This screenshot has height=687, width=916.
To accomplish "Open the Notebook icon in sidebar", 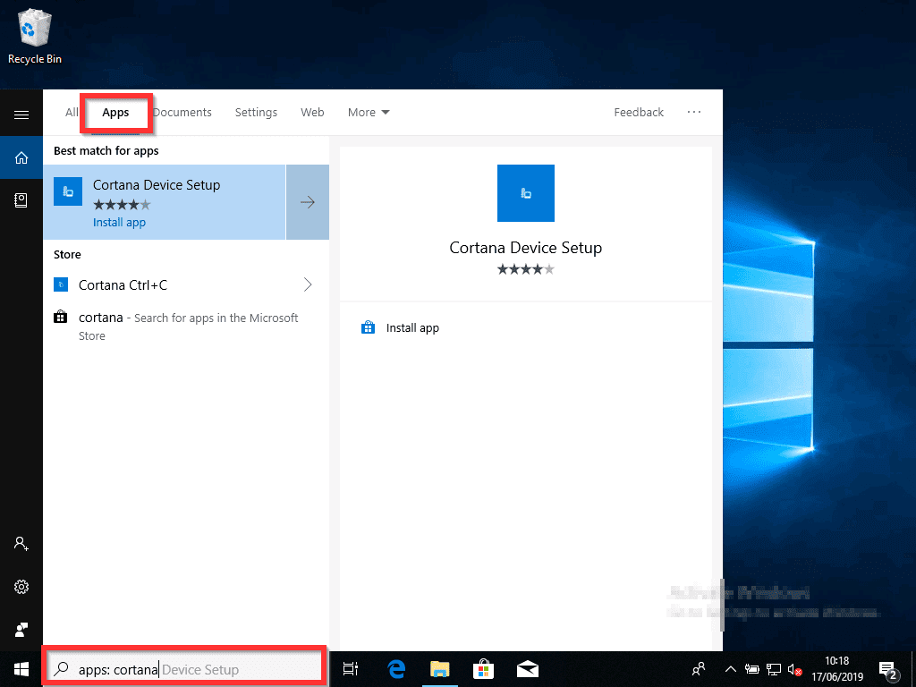I will [x=21, y=200].
